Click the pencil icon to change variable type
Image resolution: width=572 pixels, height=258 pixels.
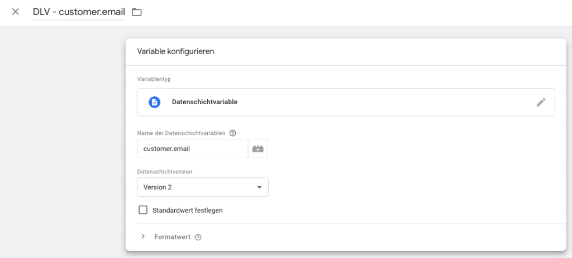click(541, 103)
